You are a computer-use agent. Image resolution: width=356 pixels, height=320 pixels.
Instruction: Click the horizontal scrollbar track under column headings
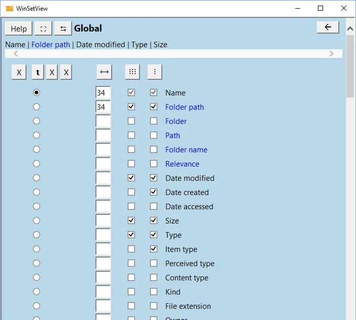173,54
